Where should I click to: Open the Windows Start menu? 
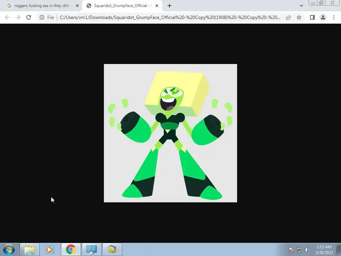coord(9,249)
